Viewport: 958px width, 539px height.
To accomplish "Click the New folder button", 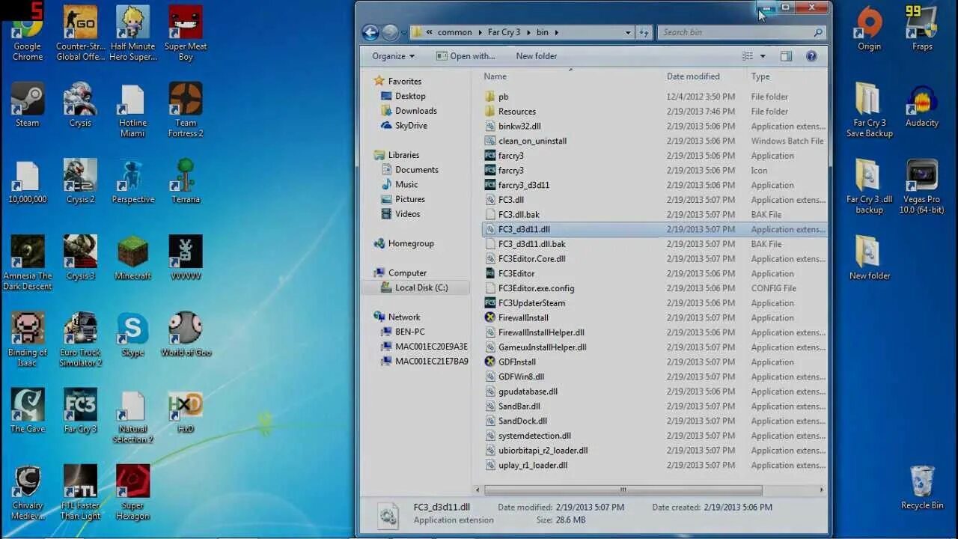I will (536, 55).
